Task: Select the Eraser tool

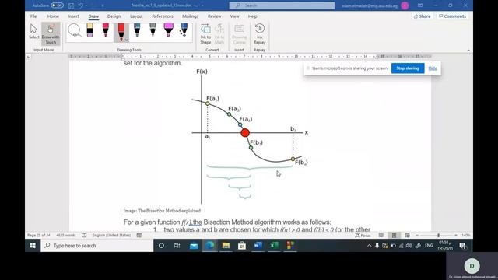Action: click(90, 30)
